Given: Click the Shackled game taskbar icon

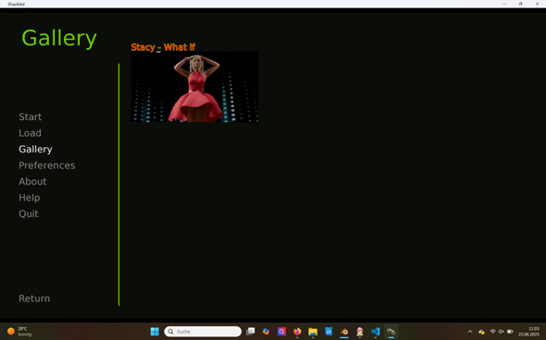Looking at the screenshot, I should coord(391,332).
